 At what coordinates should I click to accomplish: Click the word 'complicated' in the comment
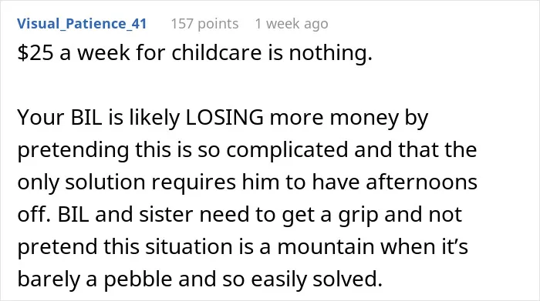[287, 150]
